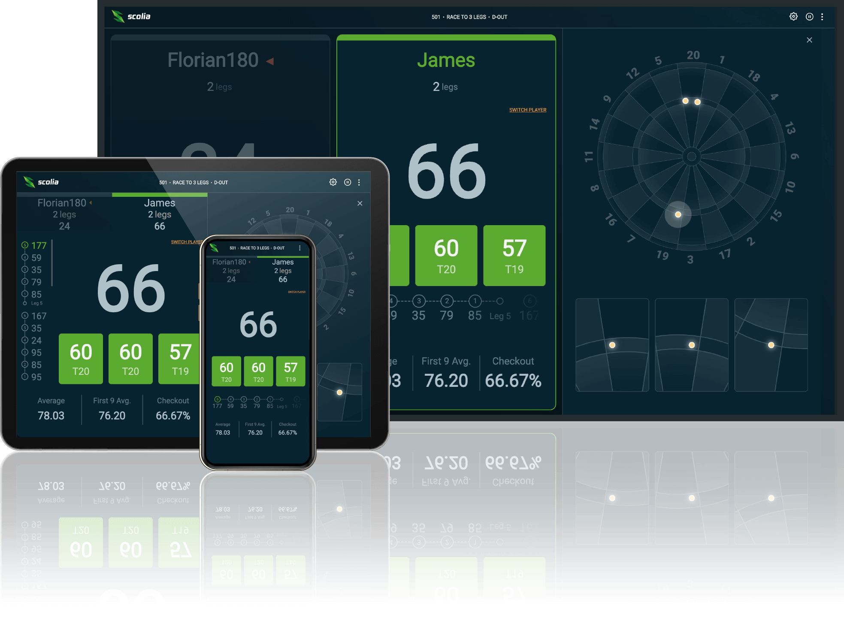Open the three-dot menu in desktop header
The width and height of the screenshot is (844, 624).
pos(822,17)
